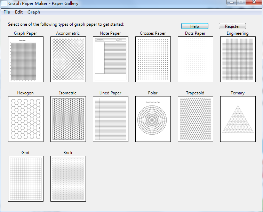
Task: Select the Brick paper preview
Action: pos(68,179)
